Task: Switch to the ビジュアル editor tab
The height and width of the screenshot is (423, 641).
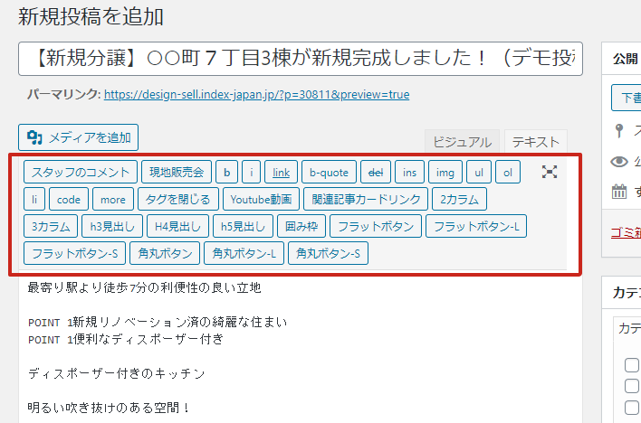Action: coord(462,142)
